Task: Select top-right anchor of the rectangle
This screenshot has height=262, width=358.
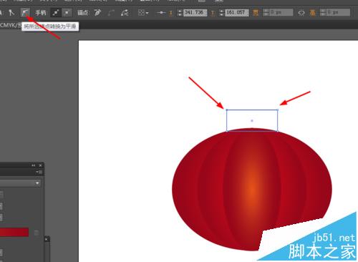Action: point(277,110)
